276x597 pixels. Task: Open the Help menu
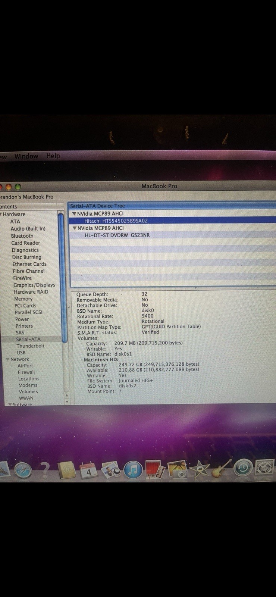point(53,156)
